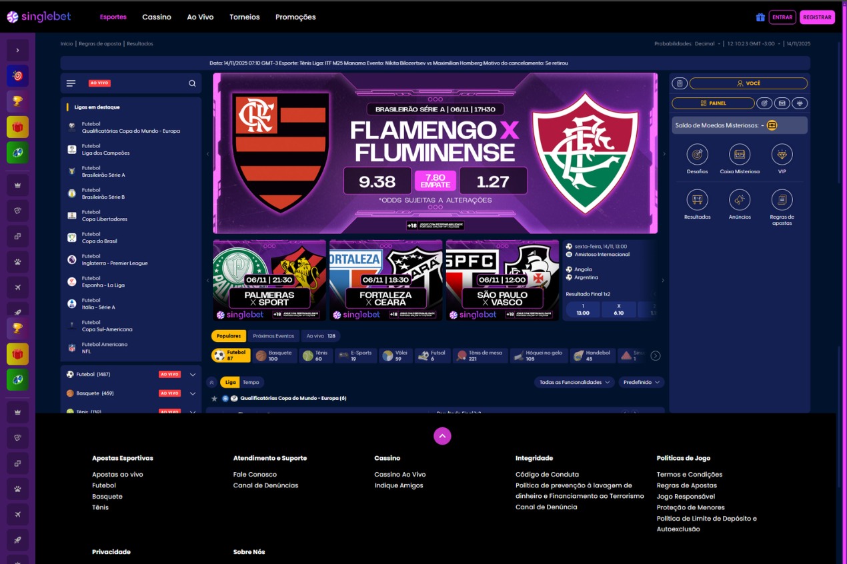Click the REGISTRAR button
The image size is (847, 564).
pyautogui.click(x=817, y=17)
